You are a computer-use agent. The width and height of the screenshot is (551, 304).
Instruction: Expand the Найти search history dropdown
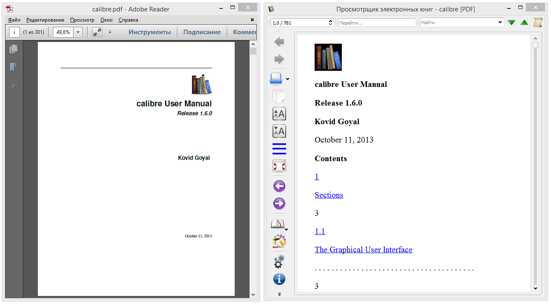pyautogui.click(x=500, y=22)
